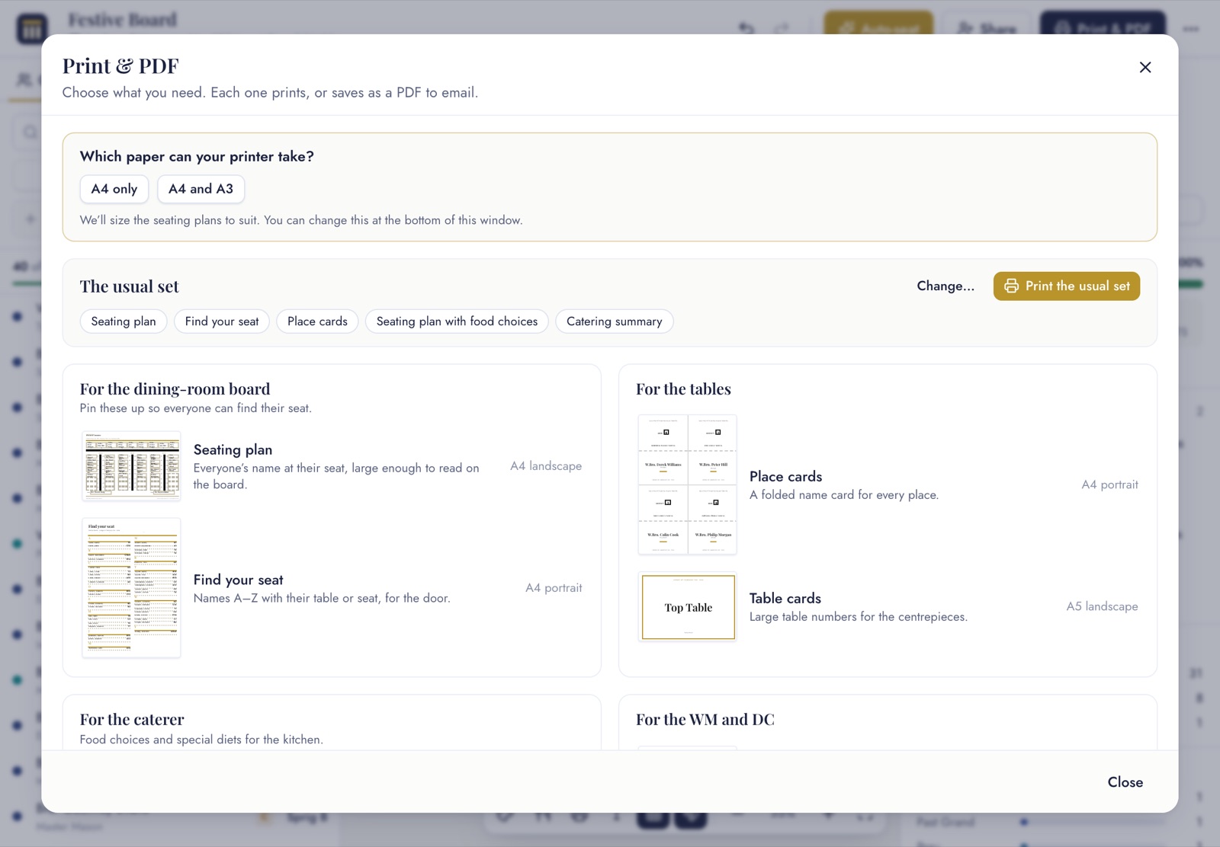Open the Seating plan preview thumbnail
This screenshot has height=847, width=1220.
(x=131, y=465)
